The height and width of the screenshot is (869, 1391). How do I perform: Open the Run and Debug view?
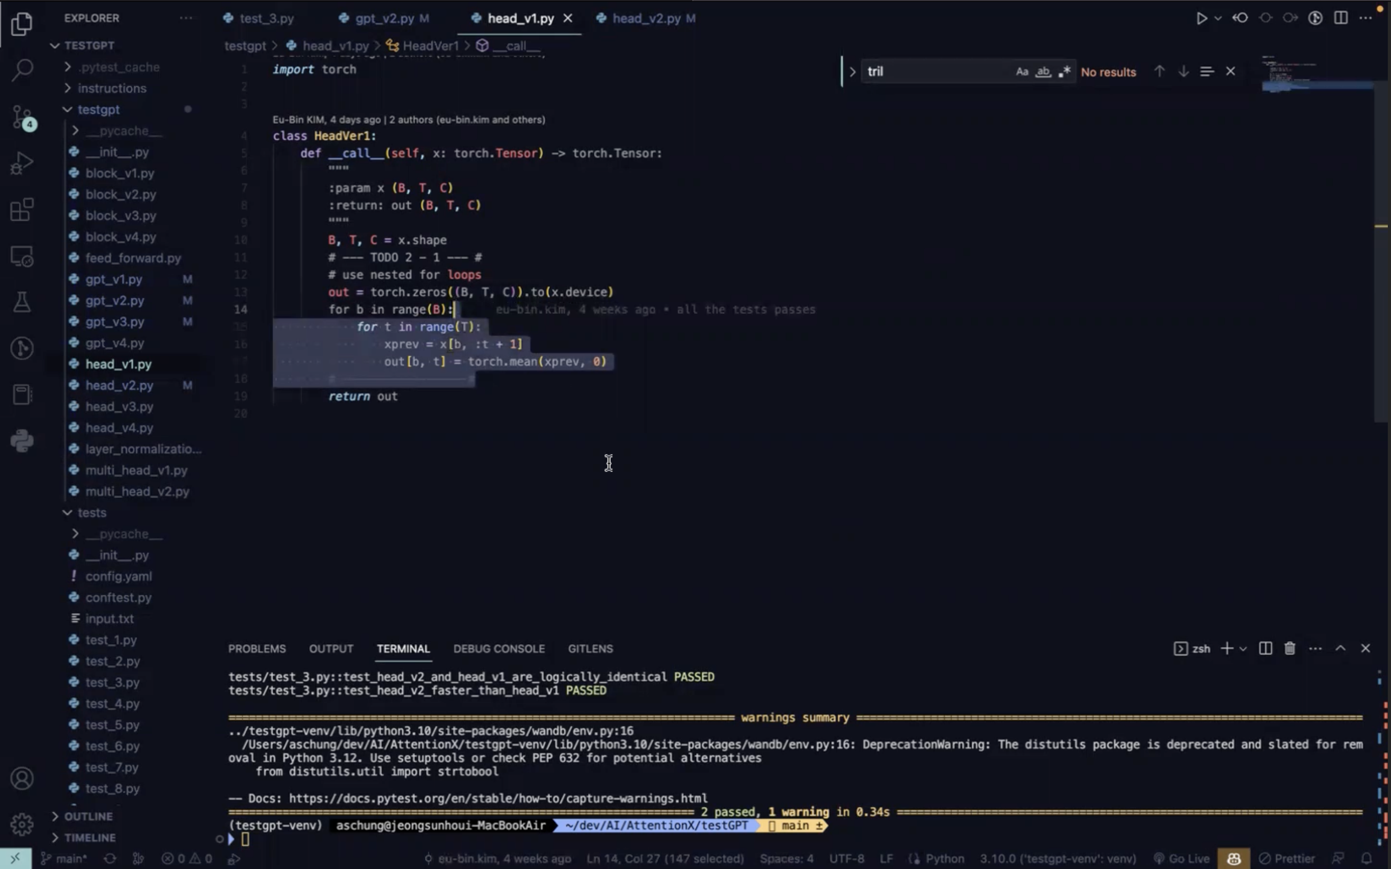click(x=22, y=163)
